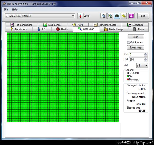This screenshot has width=154, height=145.
Task: Click the 58.2 MB/s scanning speed value
Action: (139, 97)
